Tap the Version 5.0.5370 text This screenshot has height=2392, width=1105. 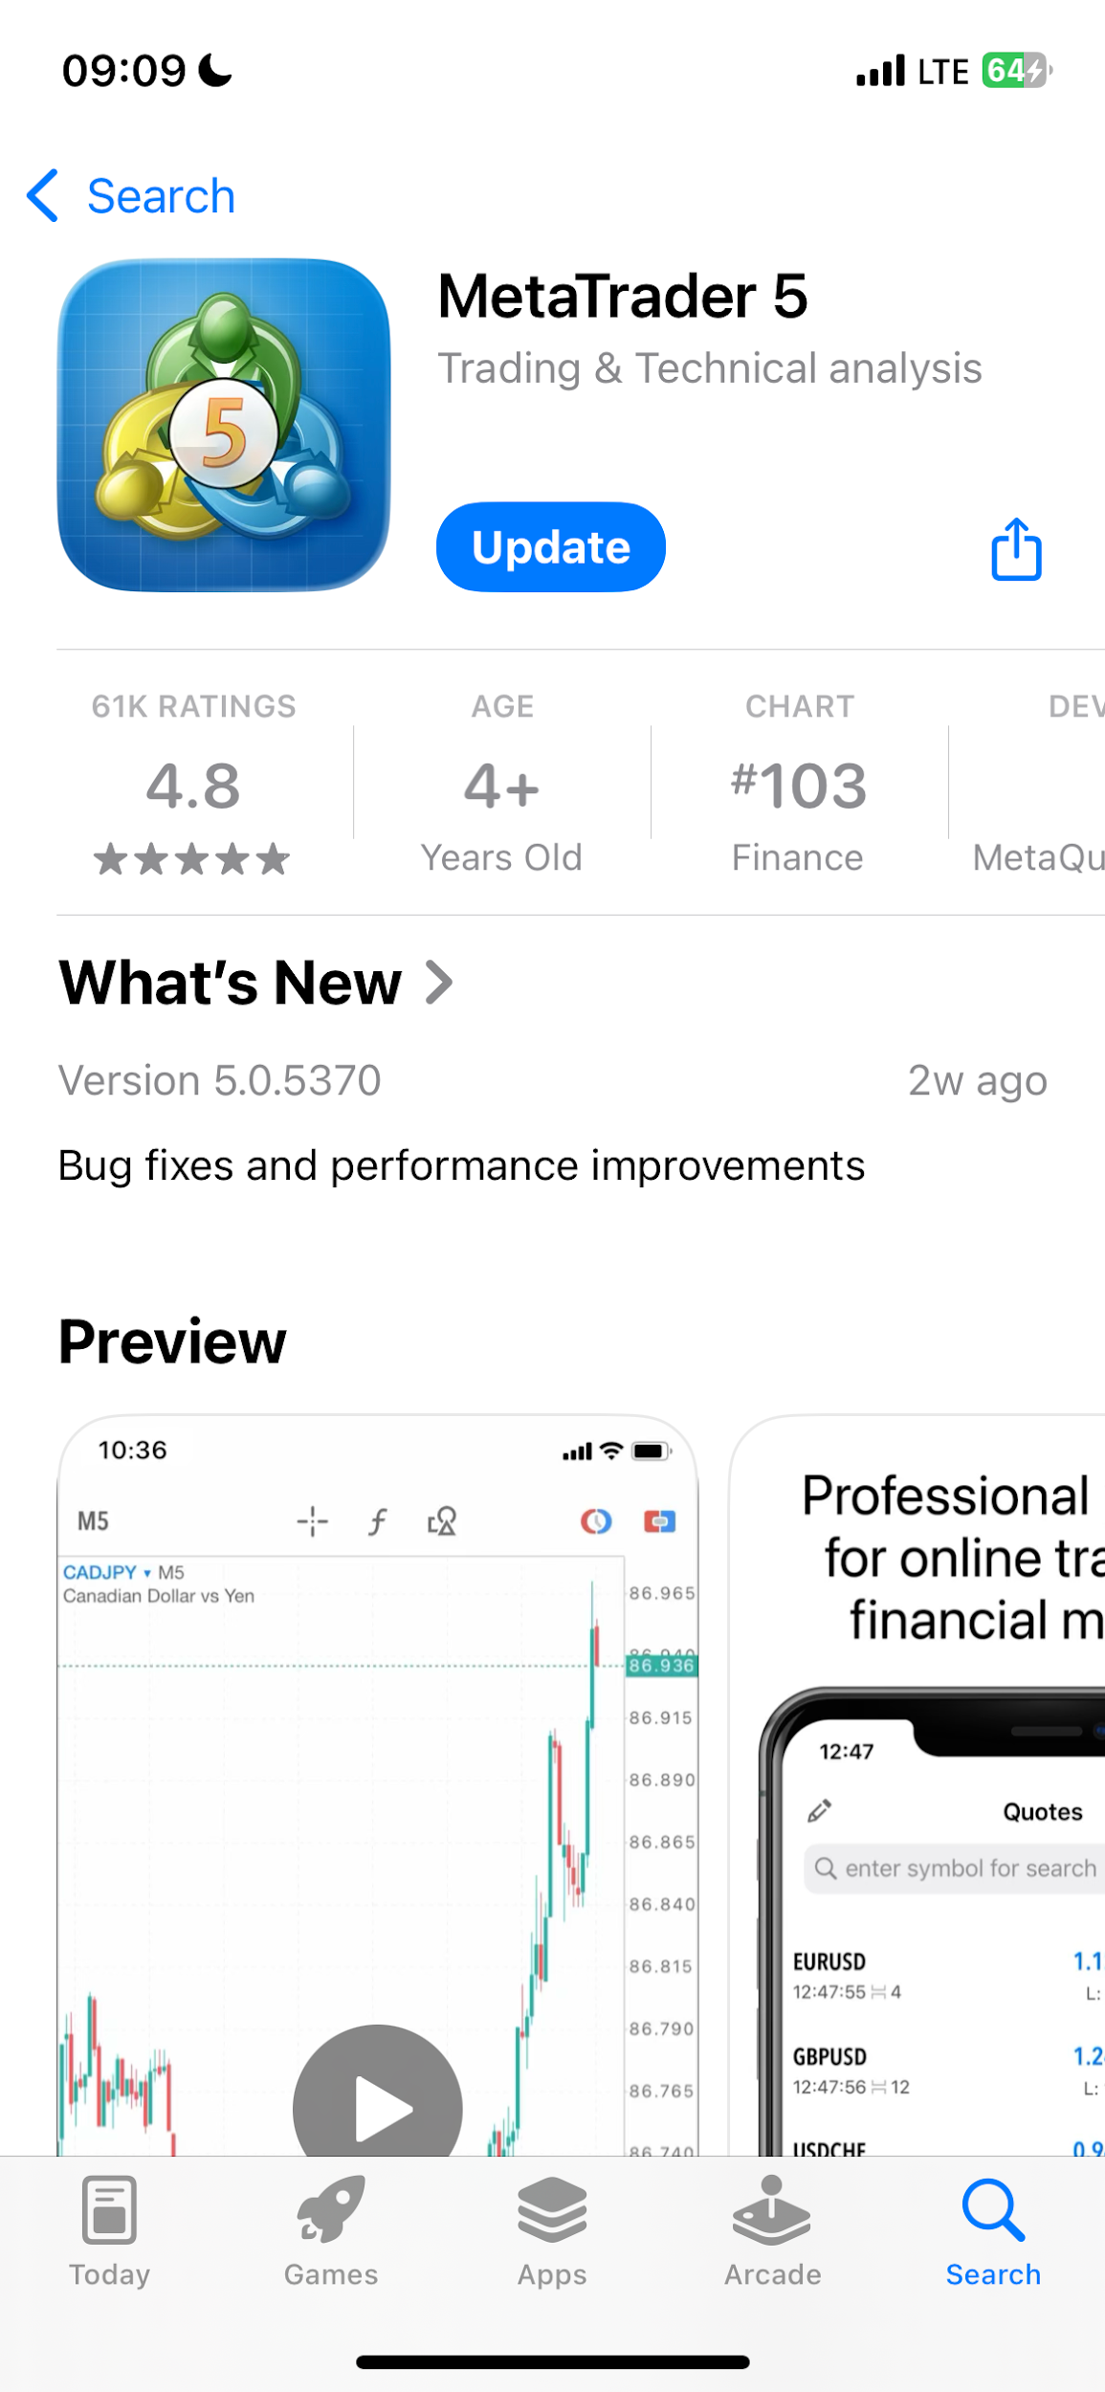(220, 1080)
